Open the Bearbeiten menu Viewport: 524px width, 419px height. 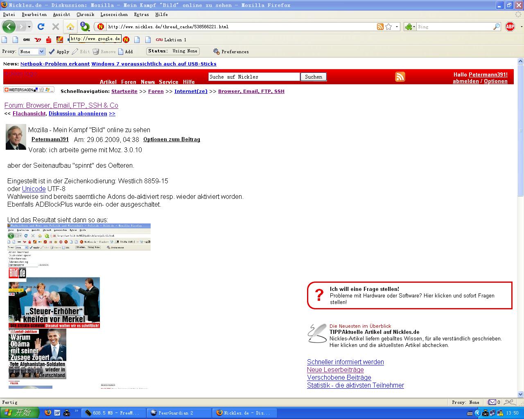(x=34, y=14)
